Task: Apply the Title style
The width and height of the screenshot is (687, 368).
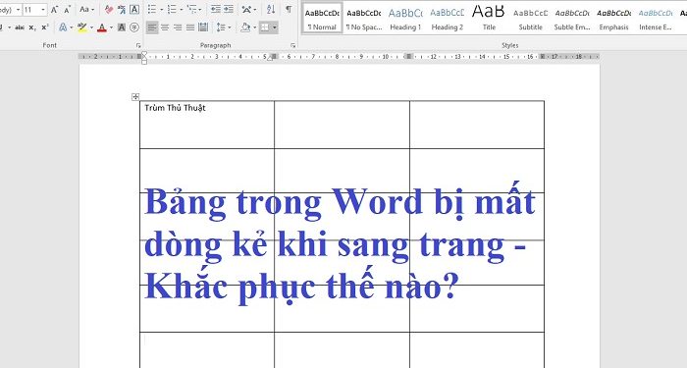Action: pos(489,18)
